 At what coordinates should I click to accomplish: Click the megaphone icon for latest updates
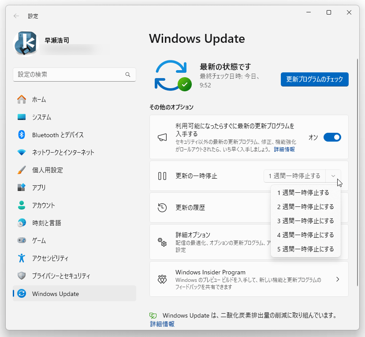point(162,137)
